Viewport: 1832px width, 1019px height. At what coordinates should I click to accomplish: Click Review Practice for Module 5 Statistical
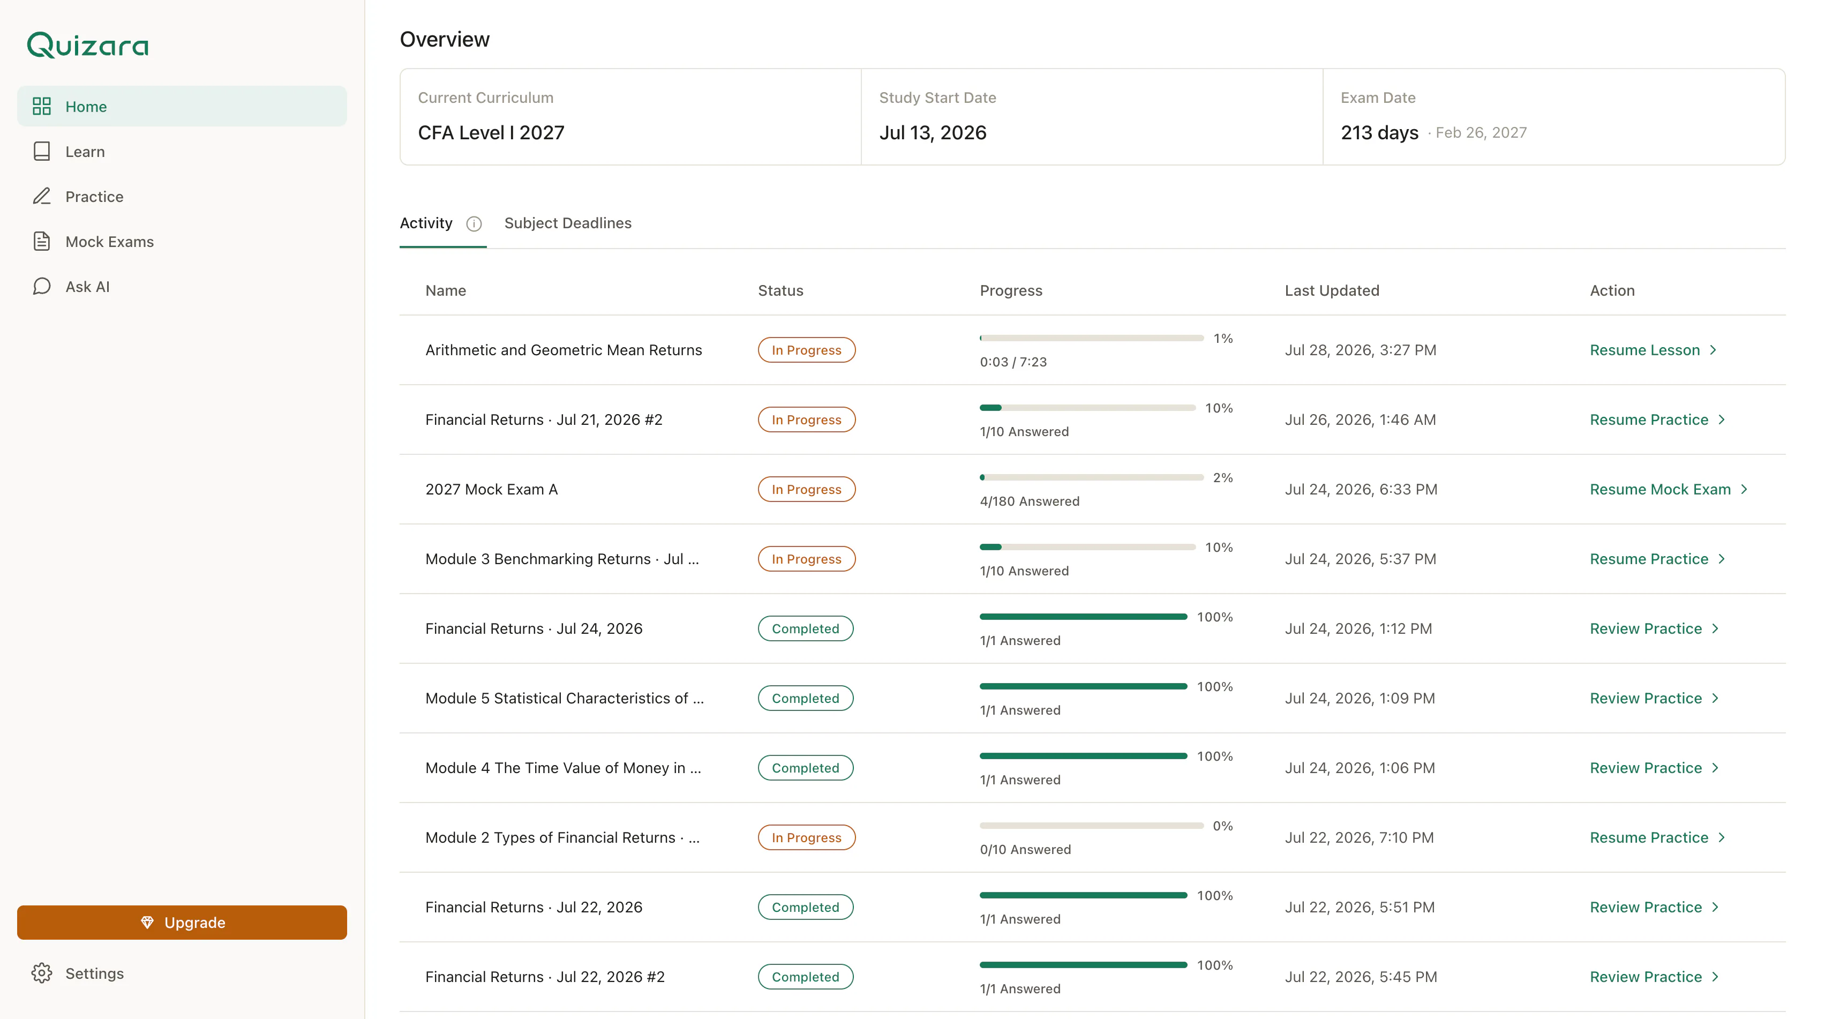[x=1654, y=698]
